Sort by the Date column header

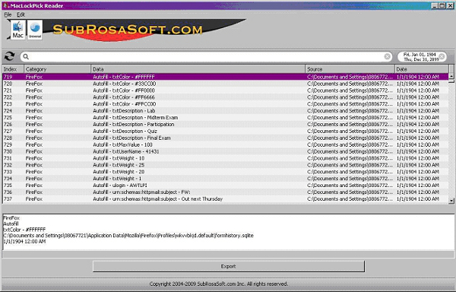[x=421, y=69]
